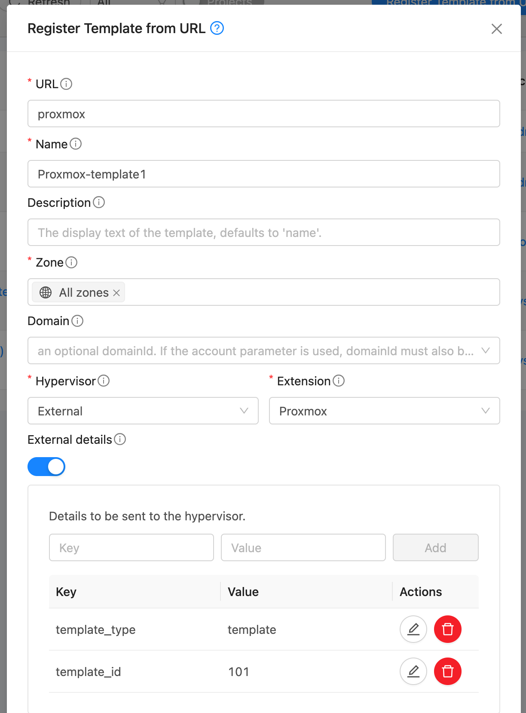The height and width of the screenshot is (713, 526).
Task: Delete the template_id detail row
Action: tap(447, 671)
